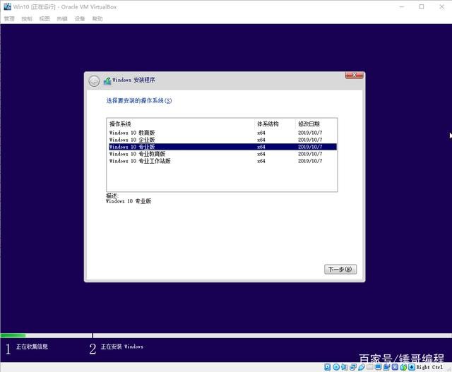Click x64 in the 教育版 row
452x372 pixels.
click(261, 133)
